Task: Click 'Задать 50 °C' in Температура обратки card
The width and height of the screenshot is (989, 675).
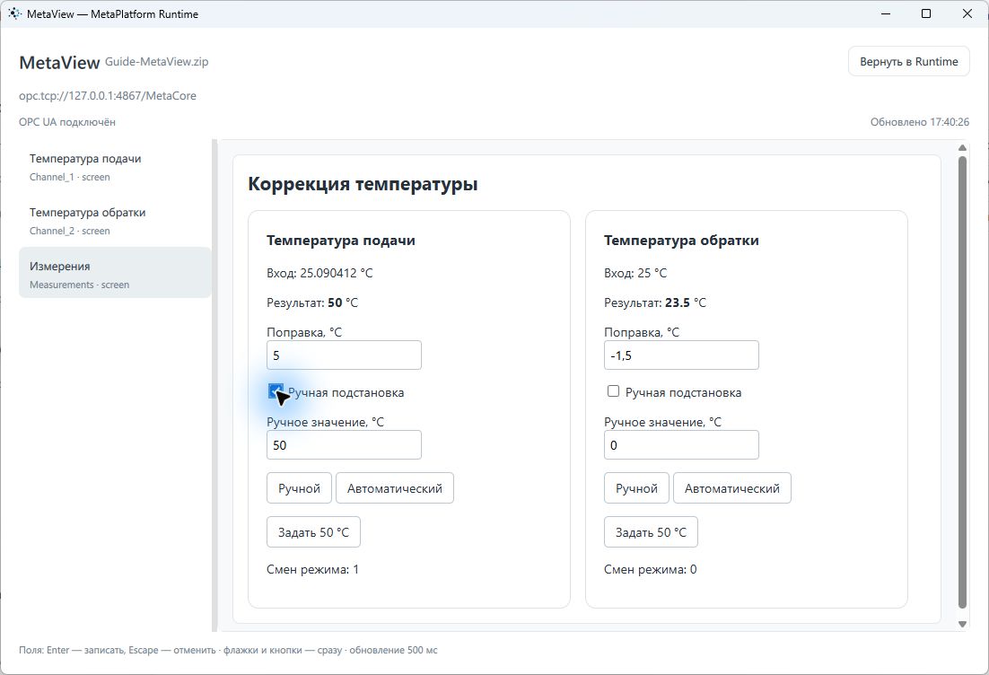Action: [x=651, y=531]
